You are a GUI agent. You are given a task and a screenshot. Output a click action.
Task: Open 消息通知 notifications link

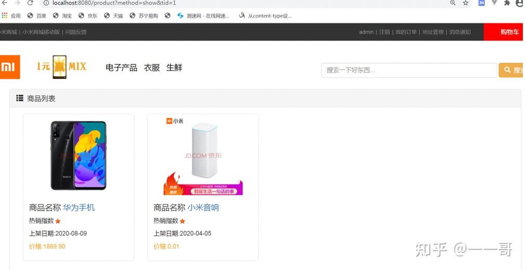click(460, 32)
